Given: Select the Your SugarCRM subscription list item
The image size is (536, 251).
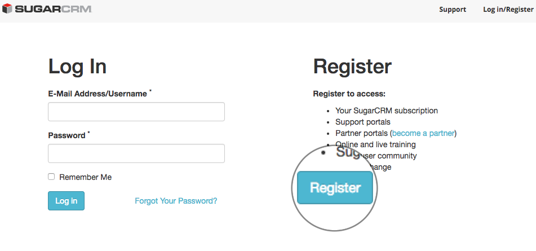Looking at the screenshot, I should click(x=387, y=111).
